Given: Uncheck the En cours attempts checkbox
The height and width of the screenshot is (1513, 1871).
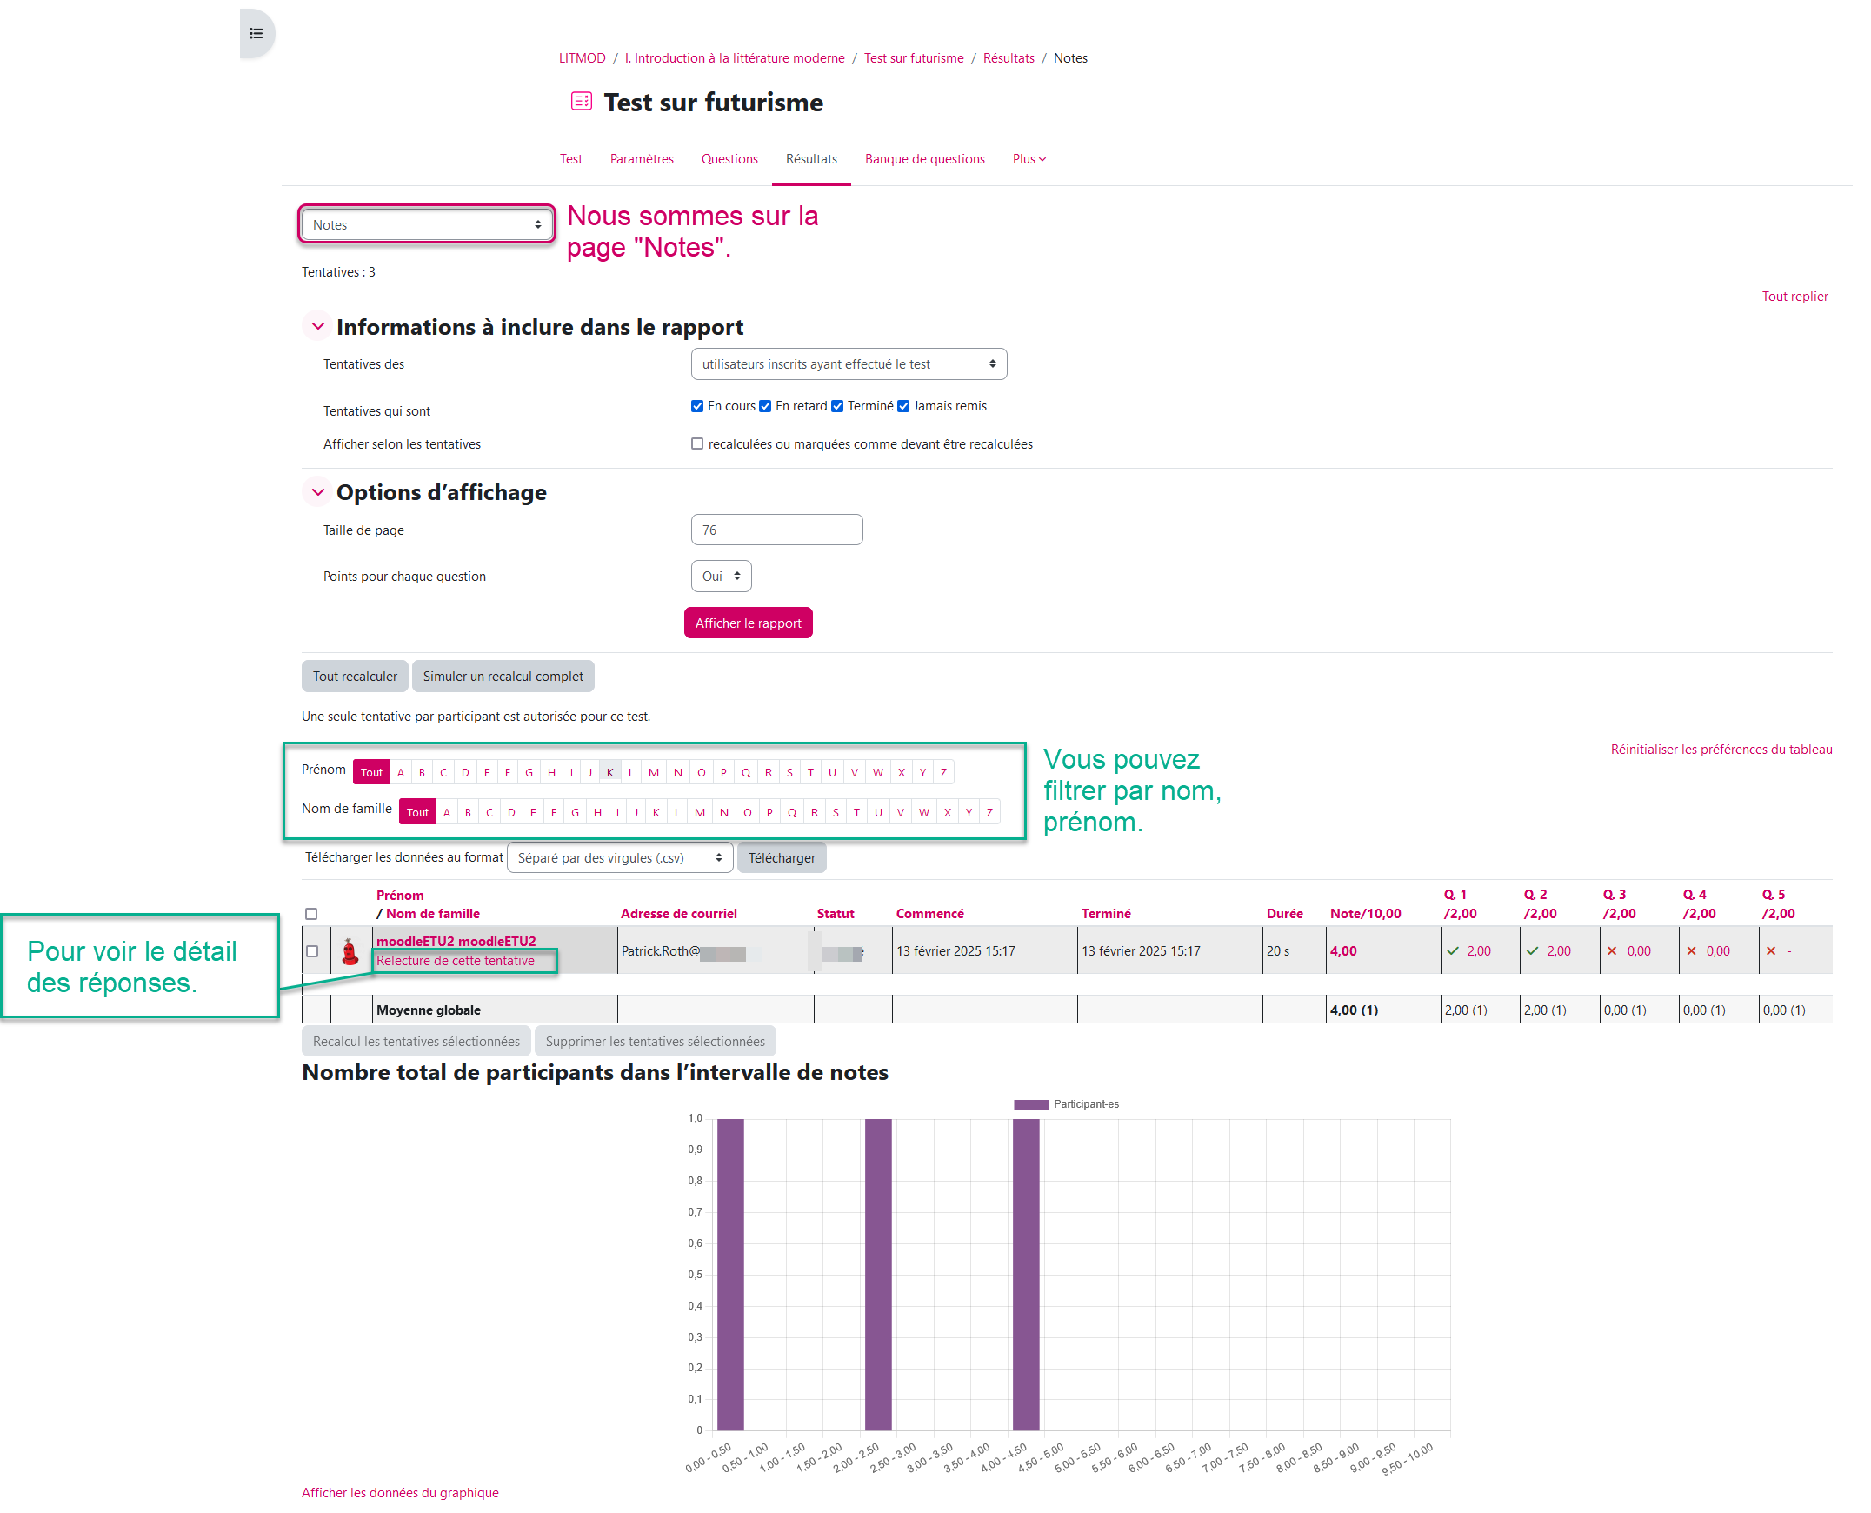Looking at the screenshot, I should [697, 406].
